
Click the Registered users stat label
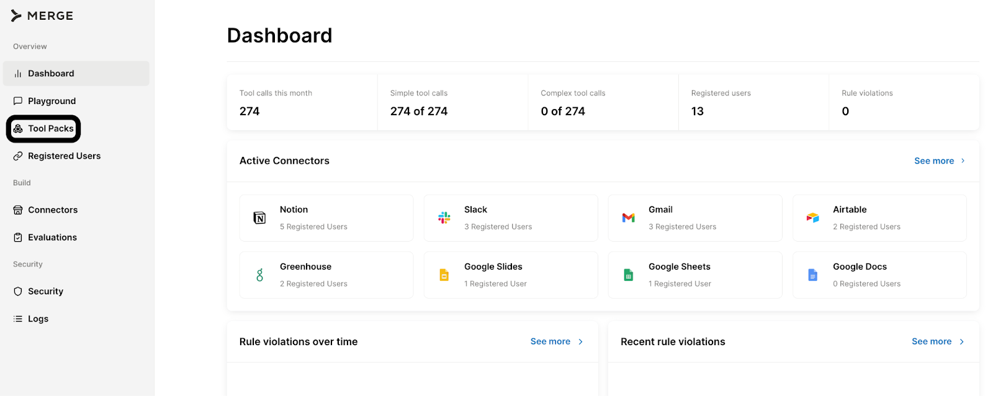pos(721,93)
